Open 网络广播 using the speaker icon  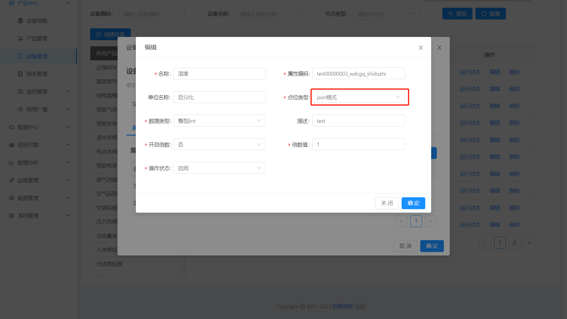coord(20,109)
